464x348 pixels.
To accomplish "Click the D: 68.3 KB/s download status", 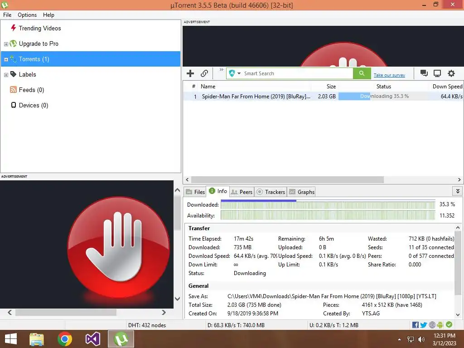I will coord(236,325).
